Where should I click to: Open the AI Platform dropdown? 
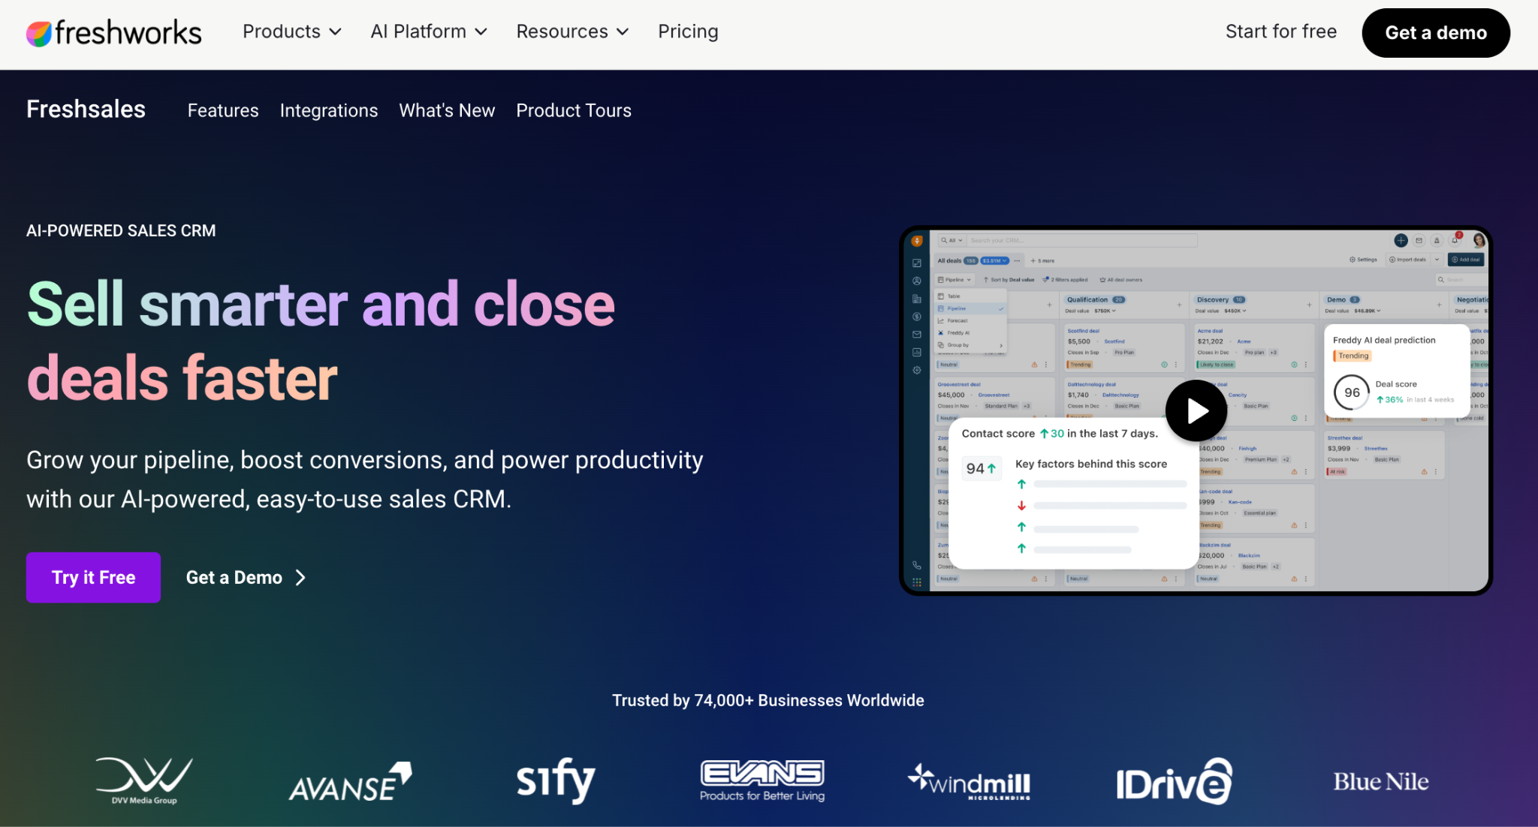[429, 32]
